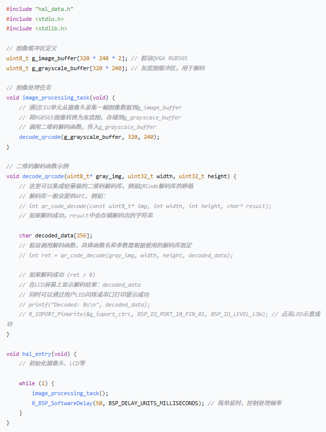
Task: Click the comment 调用二维码解码函数
Action: point(87,127)
